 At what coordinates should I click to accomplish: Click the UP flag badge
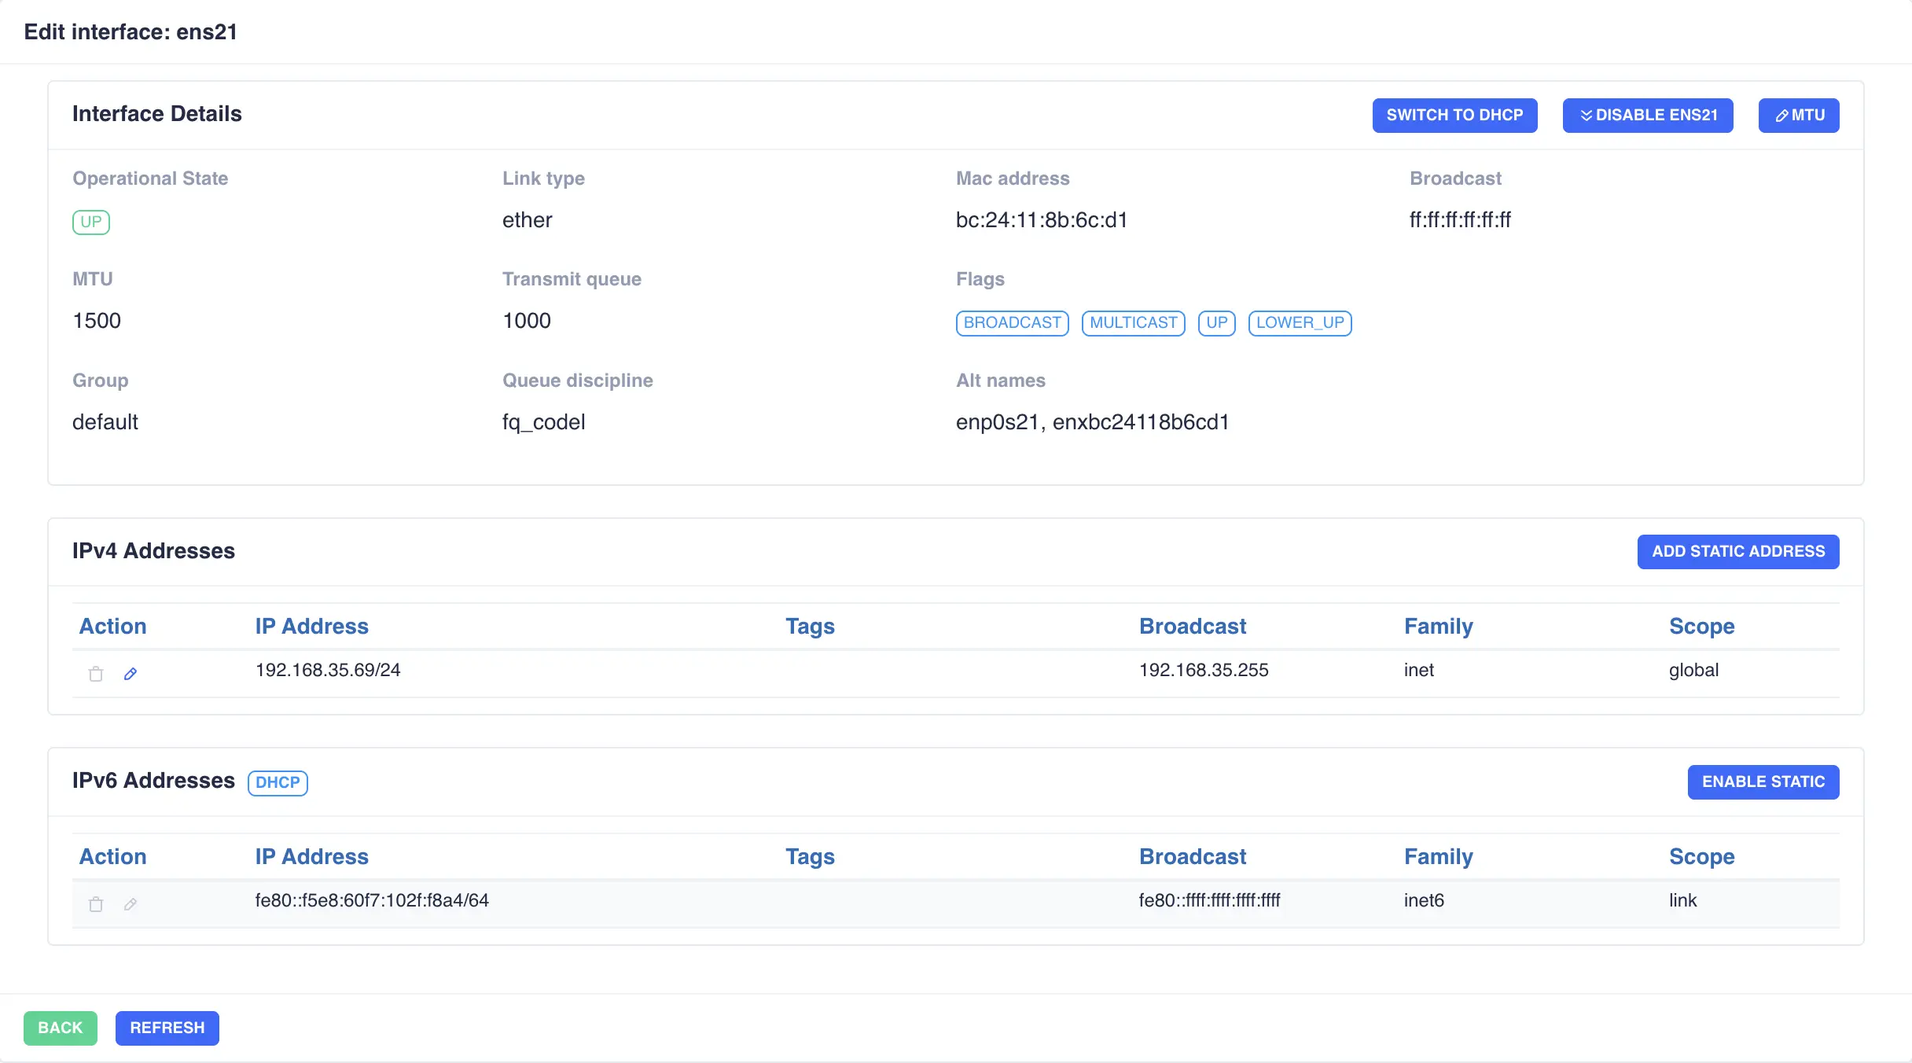1217,323
